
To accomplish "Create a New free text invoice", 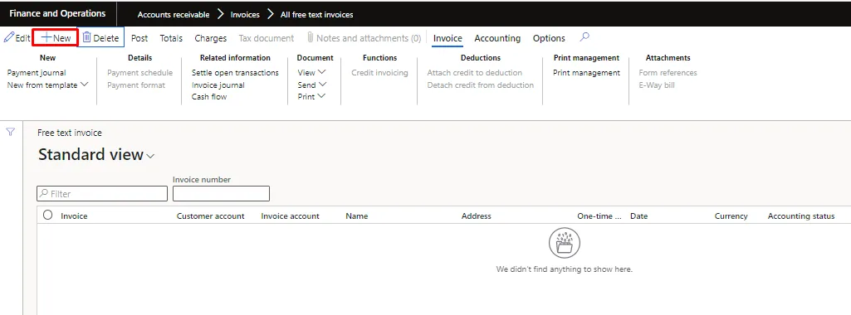I will coord(56,38).
